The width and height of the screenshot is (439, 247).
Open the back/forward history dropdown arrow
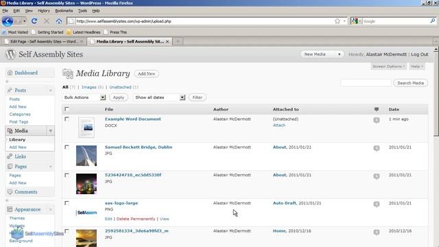[25, 21]
